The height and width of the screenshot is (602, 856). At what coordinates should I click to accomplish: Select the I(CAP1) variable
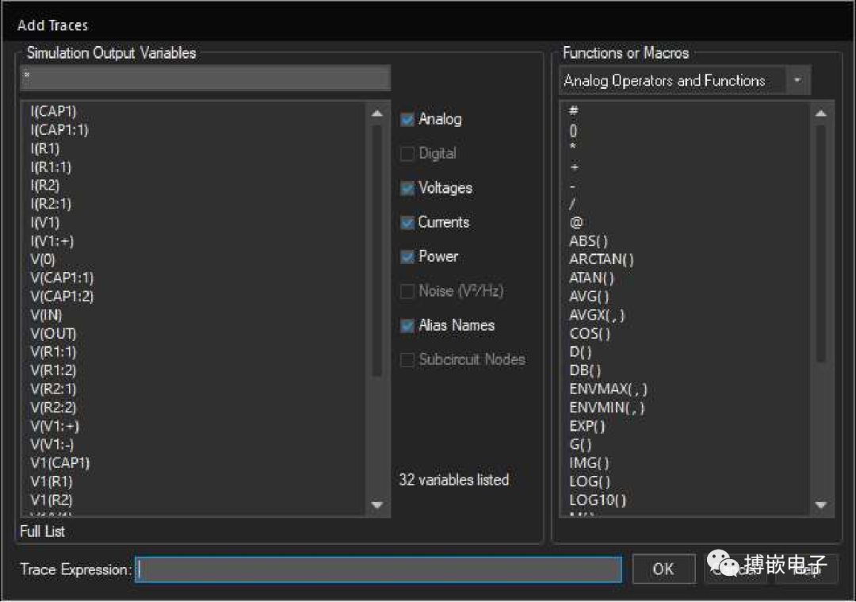click(54, 112)
